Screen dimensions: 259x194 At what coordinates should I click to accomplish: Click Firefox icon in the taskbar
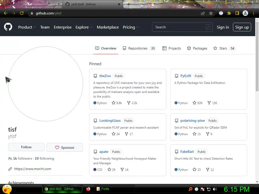88,189
